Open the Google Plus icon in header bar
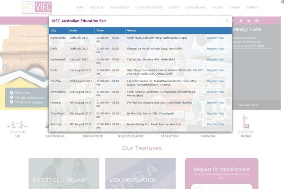 pos(257,21)
